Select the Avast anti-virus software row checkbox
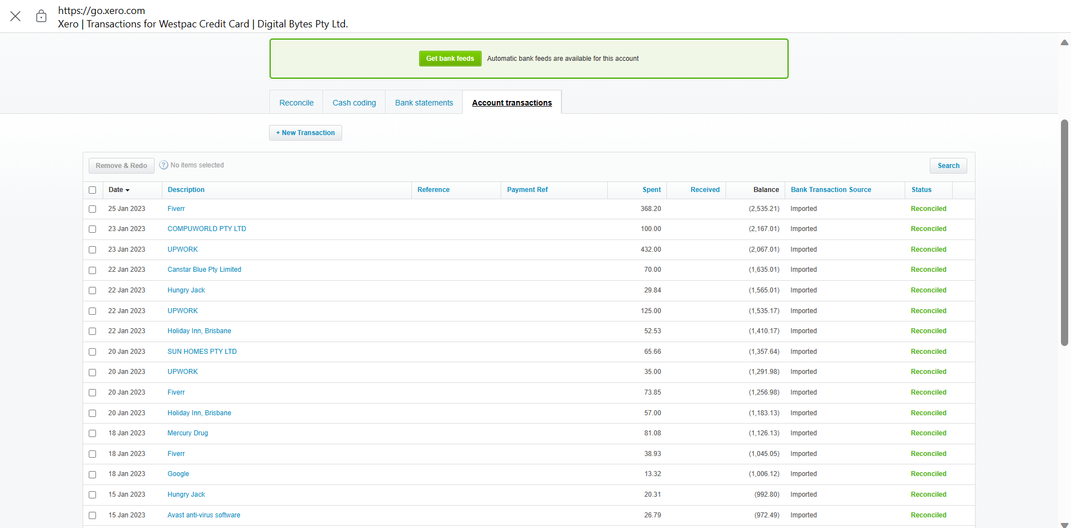The image size is (1071, 528). point(93,516)
